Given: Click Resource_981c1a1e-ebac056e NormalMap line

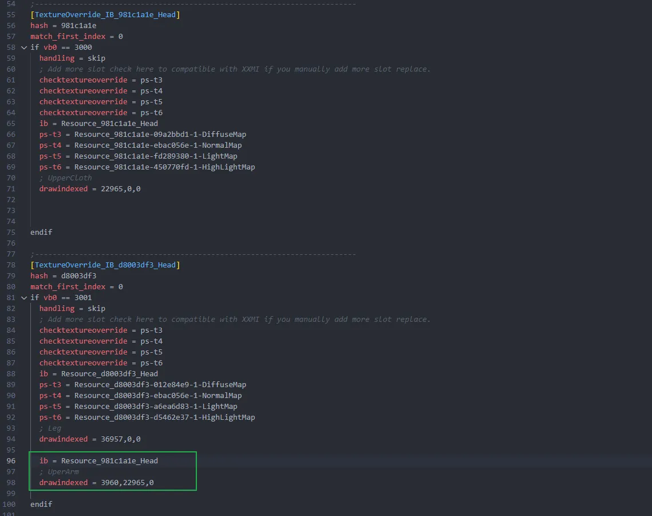Looking at the screenshot, I should [141, 145].
